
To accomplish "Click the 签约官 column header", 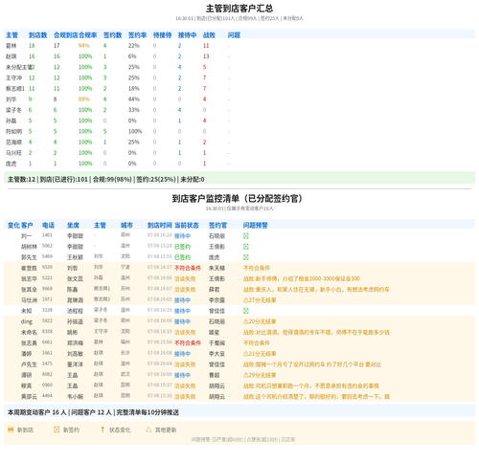I will coord(217,225).
